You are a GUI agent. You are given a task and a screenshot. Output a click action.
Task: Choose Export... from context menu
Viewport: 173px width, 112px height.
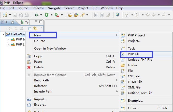pyautogui.click(x=73, y=105)
